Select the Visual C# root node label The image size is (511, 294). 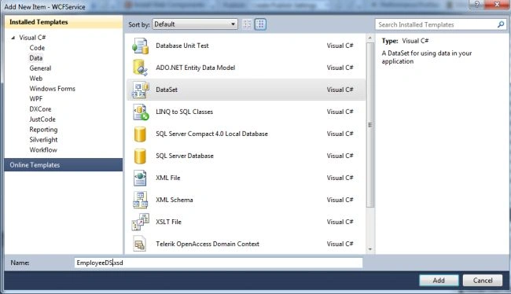click(32, 38)
